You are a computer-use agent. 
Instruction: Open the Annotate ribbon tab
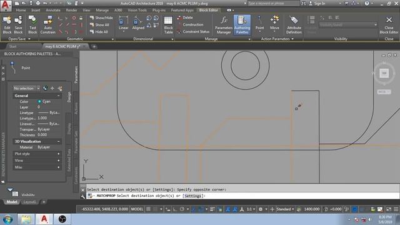[x=53, y=10]
